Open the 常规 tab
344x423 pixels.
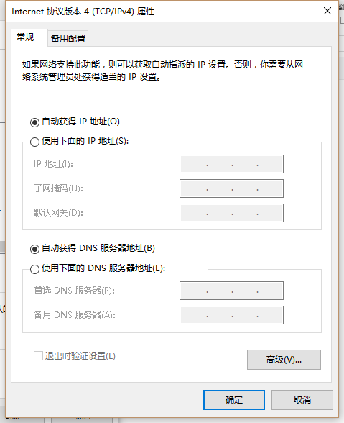[25, 37]
